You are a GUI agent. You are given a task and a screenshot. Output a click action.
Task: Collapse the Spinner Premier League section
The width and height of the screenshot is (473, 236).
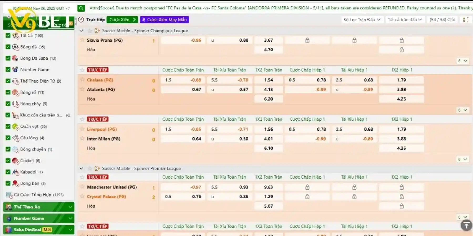(x=81, y=168)
